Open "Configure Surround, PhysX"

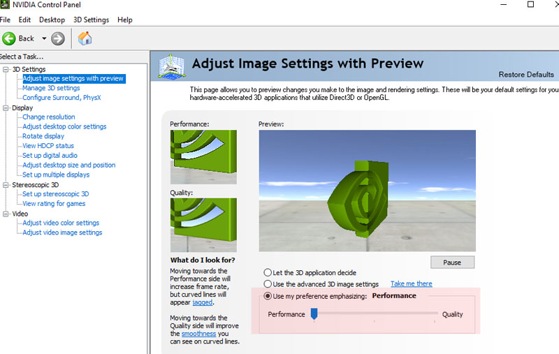61,98
